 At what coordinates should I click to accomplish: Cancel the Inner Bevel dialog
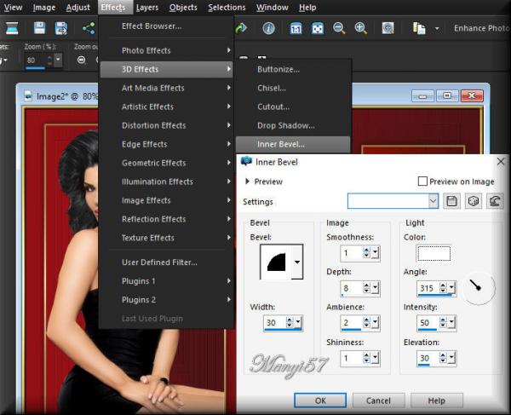click(x=378, y=401)
